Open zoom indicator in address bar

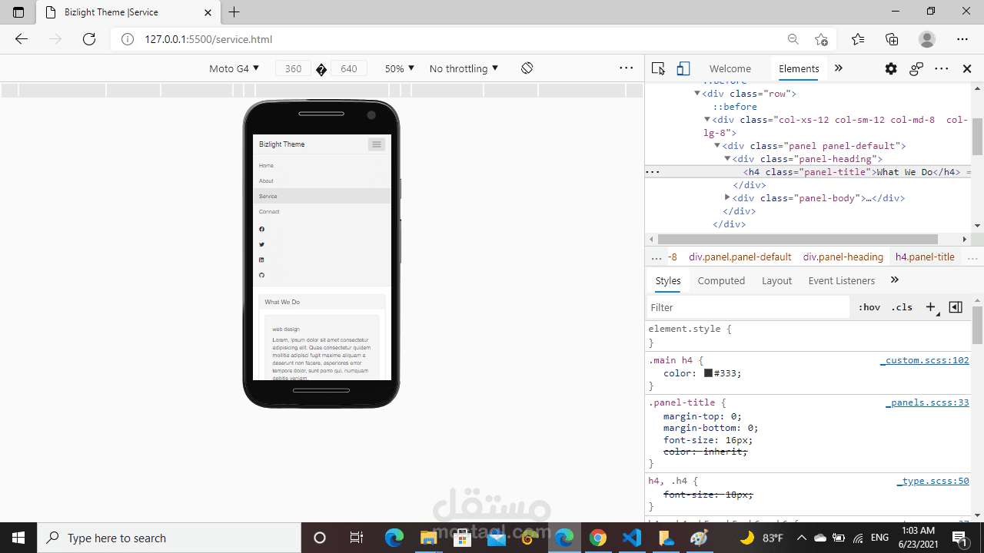[x=793, y=39]
